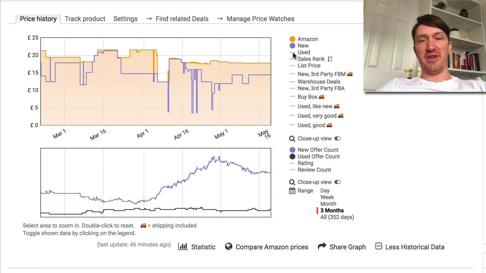486x273 pixels.
Task: Show the Buy Box price line
Action: (x=308, y=97)
